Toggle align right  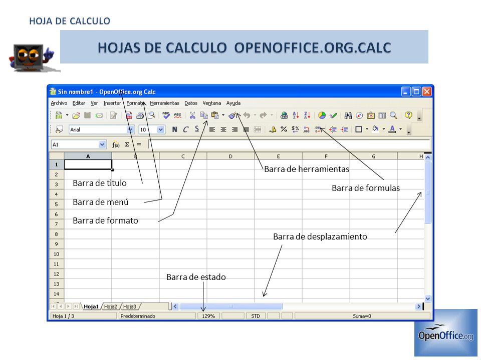click(234, 129)
